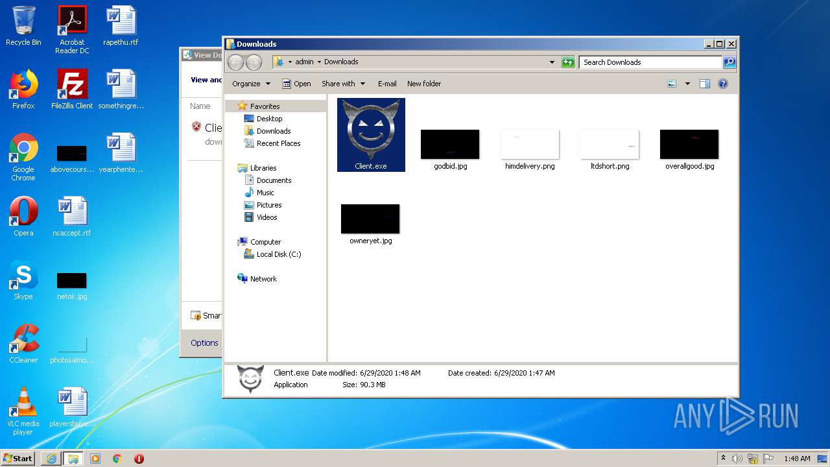Click E-mail in the toolbar
The width and height of the screenshot is (830, 467).
tap(387, 84)
